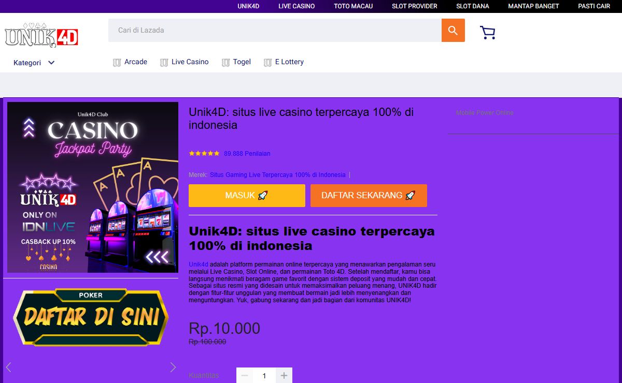Click the icon beside Arcade
This screenshot has height=383, width=622.
(x=117, y=63)
